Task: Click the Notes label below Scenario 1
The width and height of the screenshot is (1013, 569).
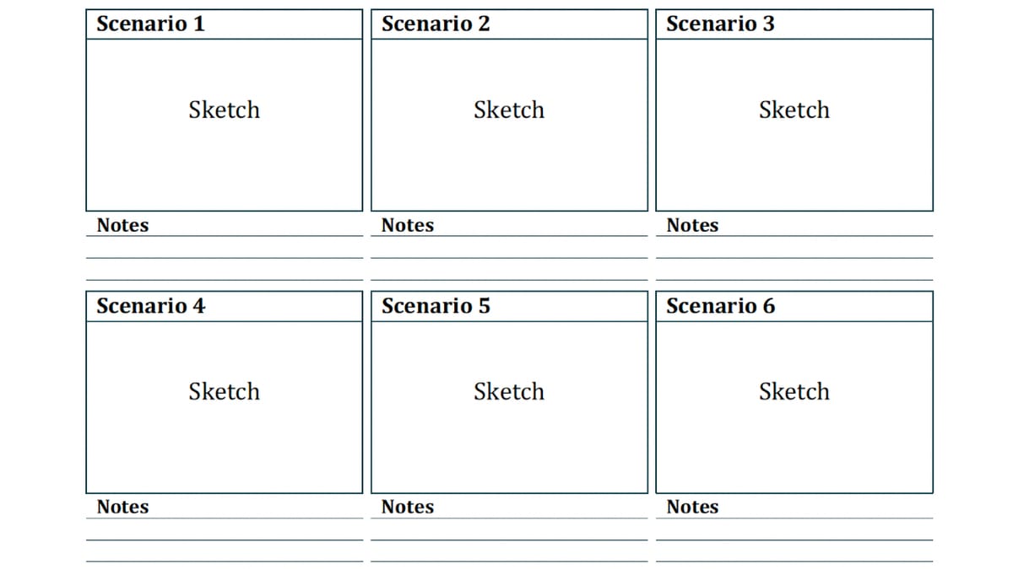Action: pos(122,226)
